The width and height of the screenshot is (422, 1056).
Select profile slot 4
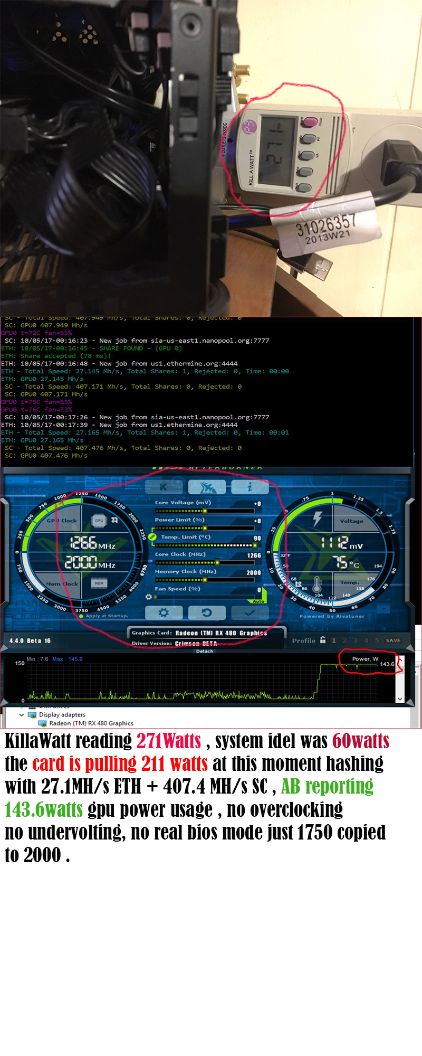[366, 640]
